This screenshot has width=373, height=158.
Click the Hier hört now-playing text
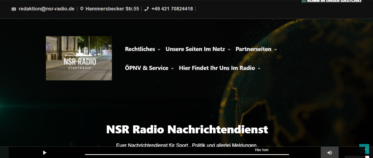[x=262, y=150]
